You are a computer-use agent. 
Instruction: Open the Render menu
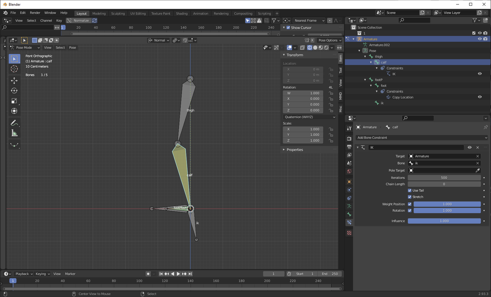(35, 13)
